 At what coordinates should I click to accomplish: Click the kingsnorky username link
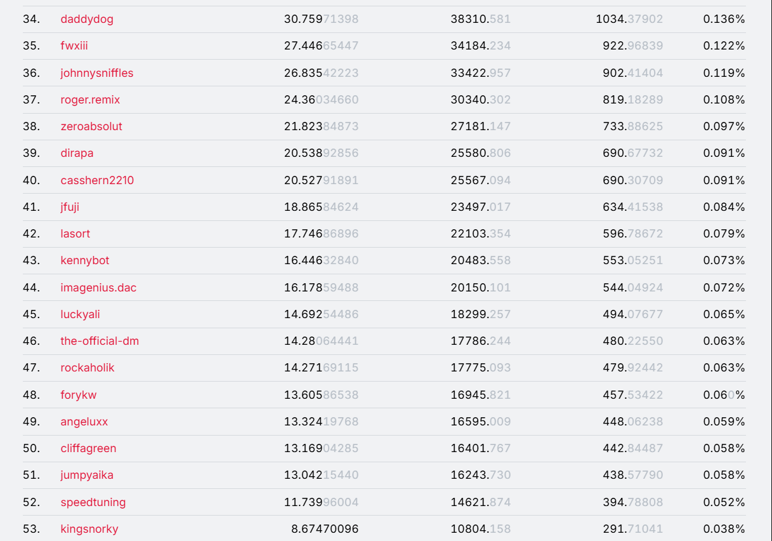tap(89, 529)
